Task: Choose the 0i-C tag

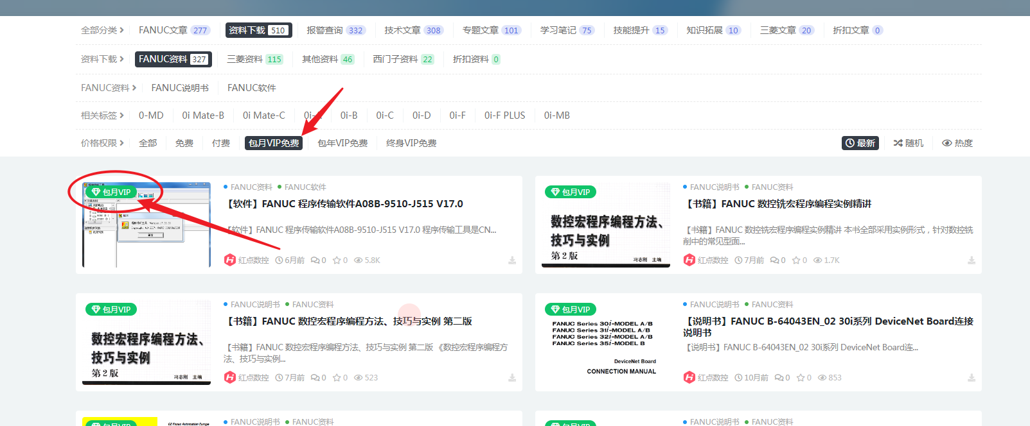Action: [x=385, y=115]
